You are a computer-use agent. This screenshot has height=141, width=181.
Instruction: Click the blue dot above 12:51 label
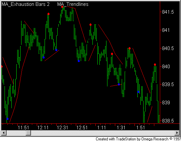click(x=79, y=61)
